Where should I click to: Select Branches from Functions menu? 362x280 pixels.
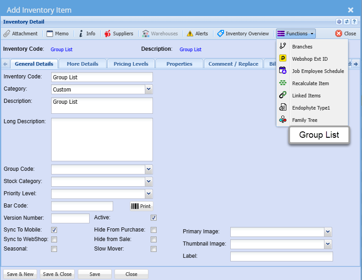click(x=302, y=47)
